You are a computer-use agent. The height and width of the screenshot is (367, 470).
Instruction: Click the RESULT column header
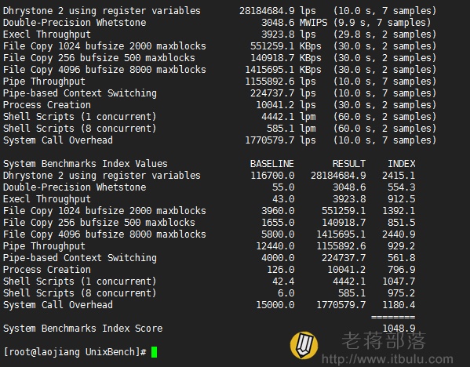point(349,164)
